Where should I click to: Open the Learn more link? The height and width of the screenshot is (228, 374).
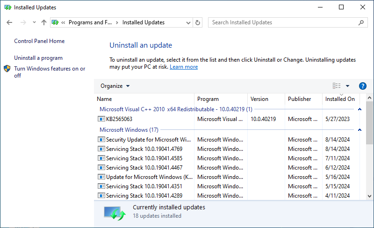184,67
